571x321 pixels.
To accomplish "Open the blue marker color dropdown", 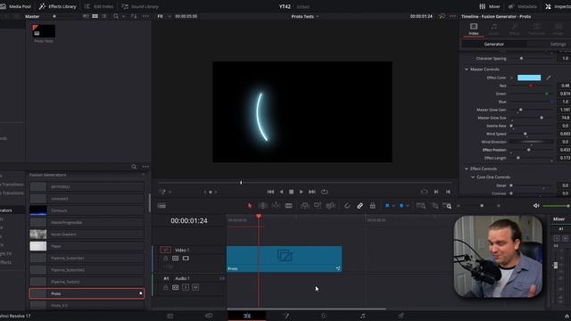I will pyautogui.click(x=407, y=206).
